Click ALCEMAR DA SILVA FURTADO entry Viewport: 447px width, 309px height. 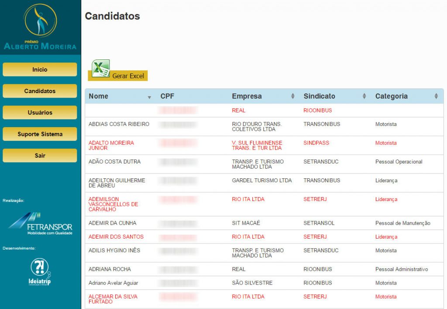coord(113,299)
